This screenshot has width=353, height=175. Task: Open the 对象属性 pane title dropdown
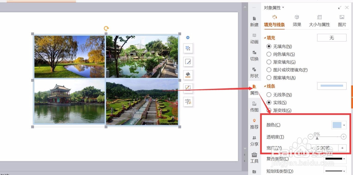(x=283, y=8)
